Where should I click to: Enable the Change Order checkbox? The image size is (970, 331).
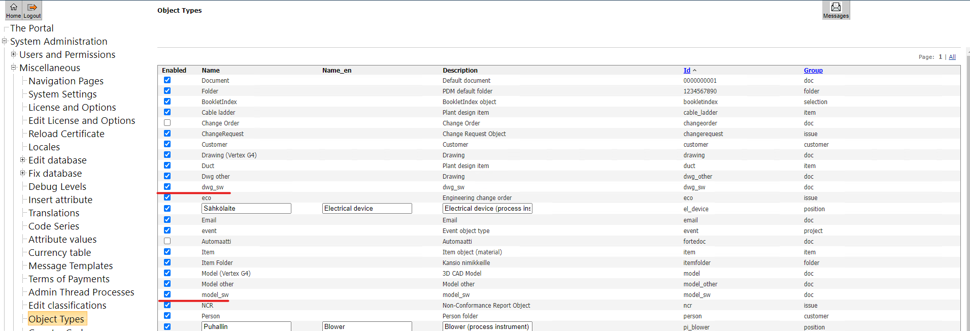[x=167, y=123]
